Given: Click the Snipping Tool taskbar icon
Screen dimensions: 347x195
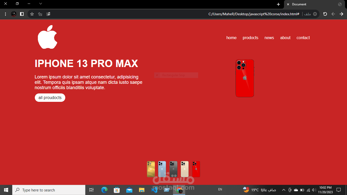Looking at the screenshot, I should (x=166, y=190).
